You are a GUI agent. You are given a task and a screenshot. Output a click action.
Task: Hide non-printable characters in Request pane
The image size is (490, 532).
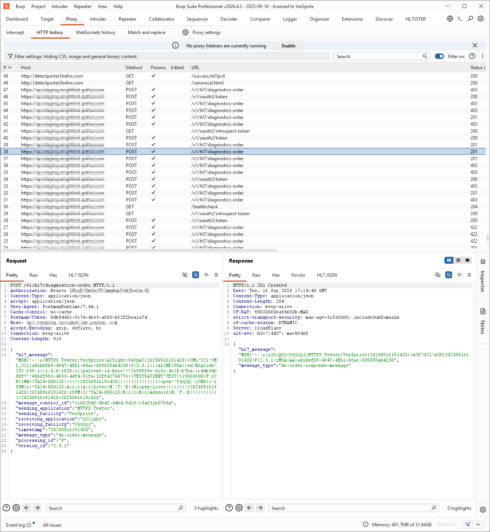[x=185, y=275]
